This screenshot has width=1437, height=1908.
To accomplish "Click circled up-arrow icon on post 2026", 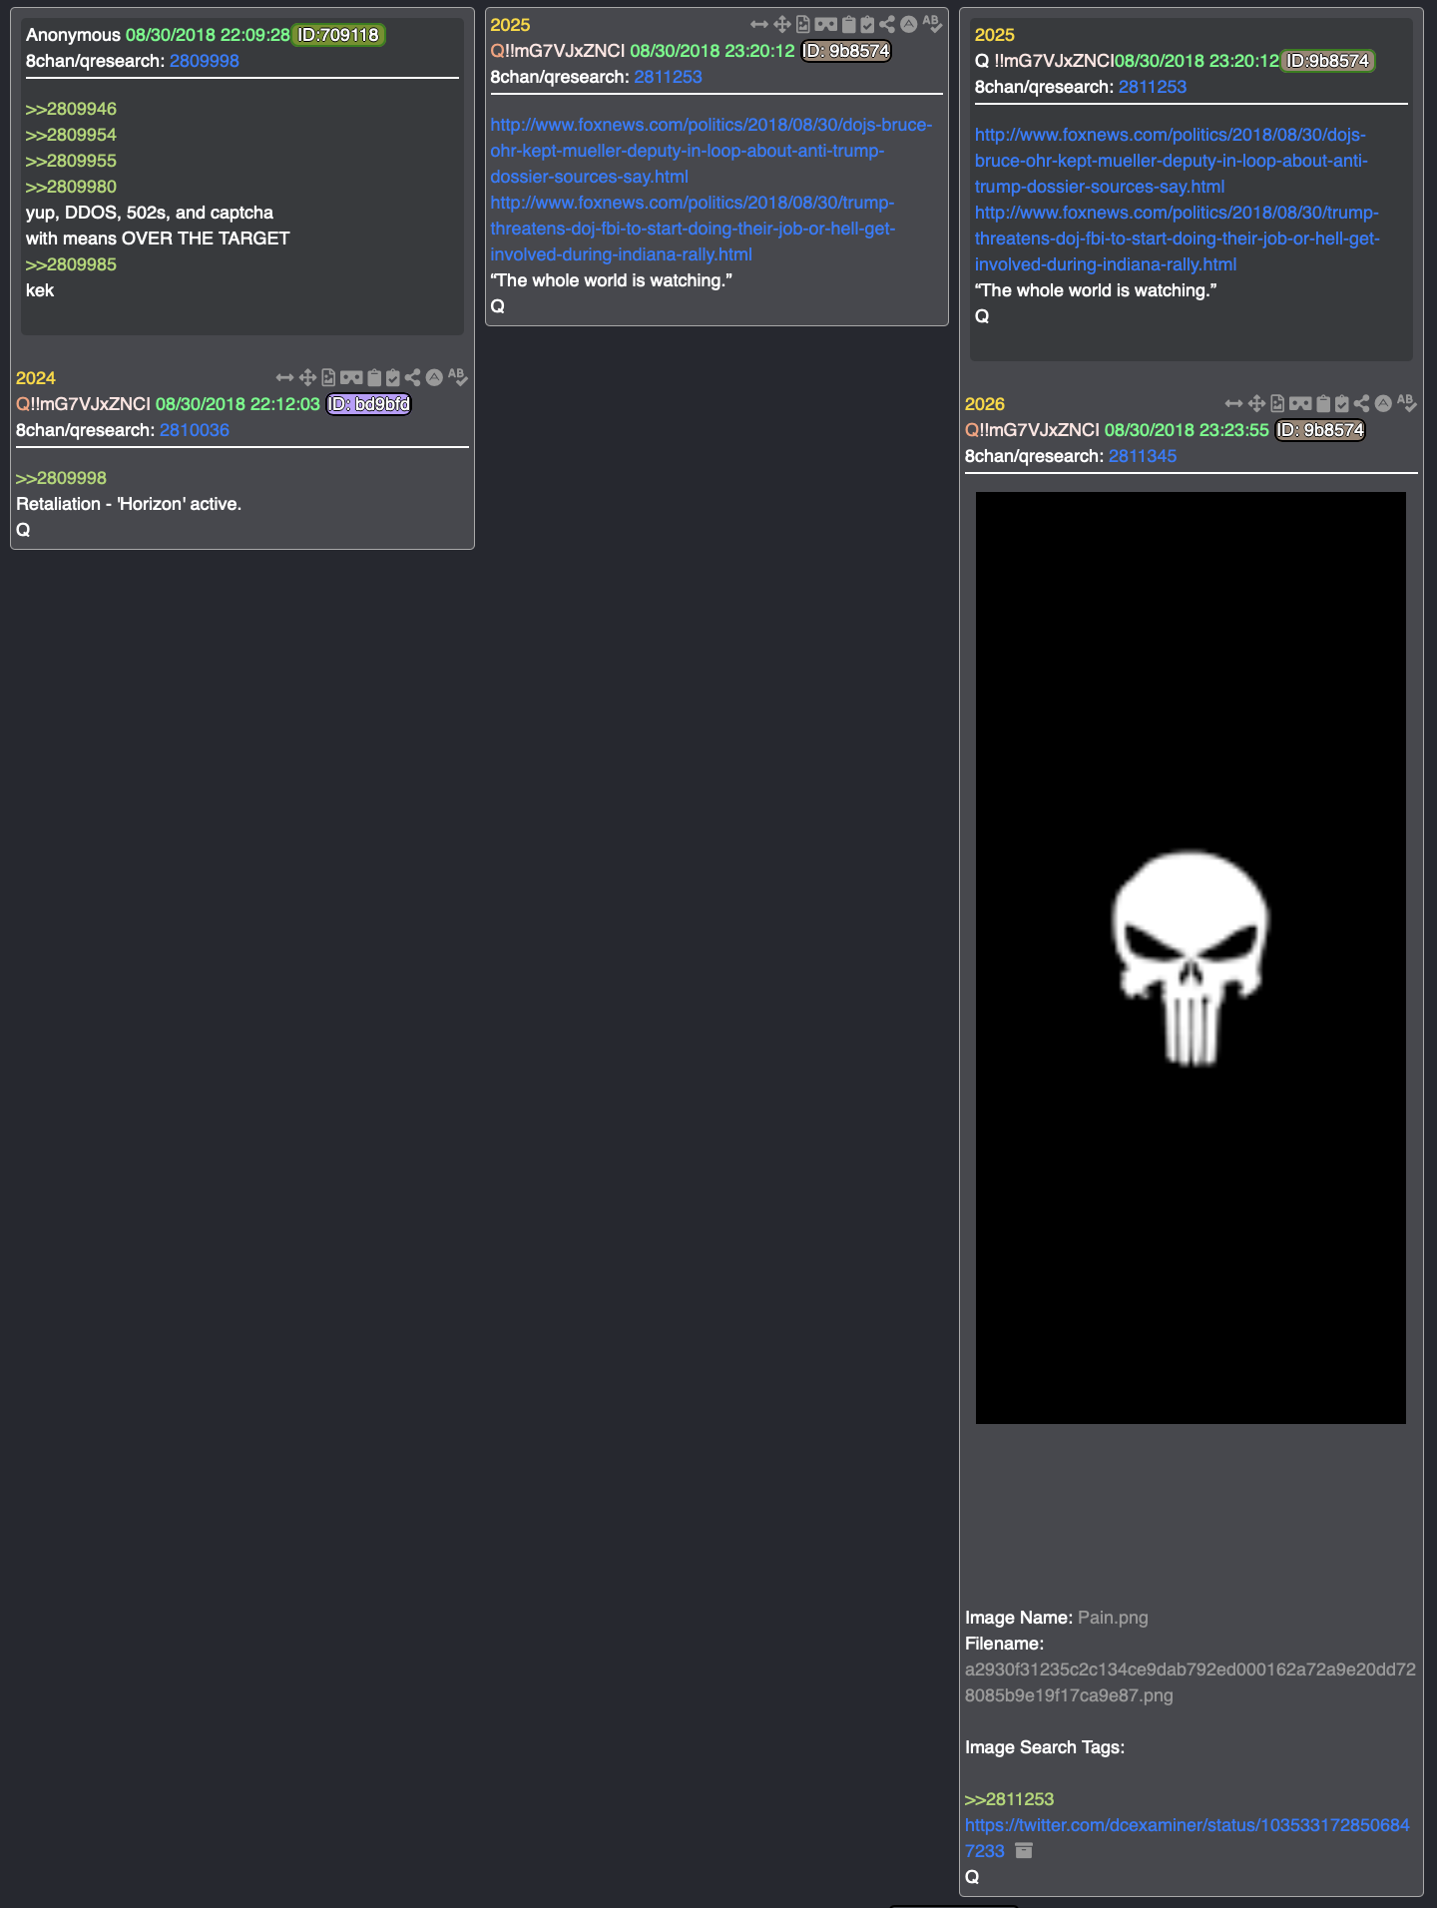I will coord(1383,403).
